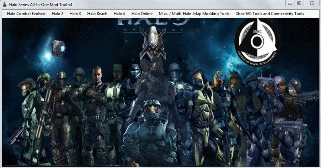Open the Halo Reach menu
This screenshot has width=321, height=168.
(97, 14)
